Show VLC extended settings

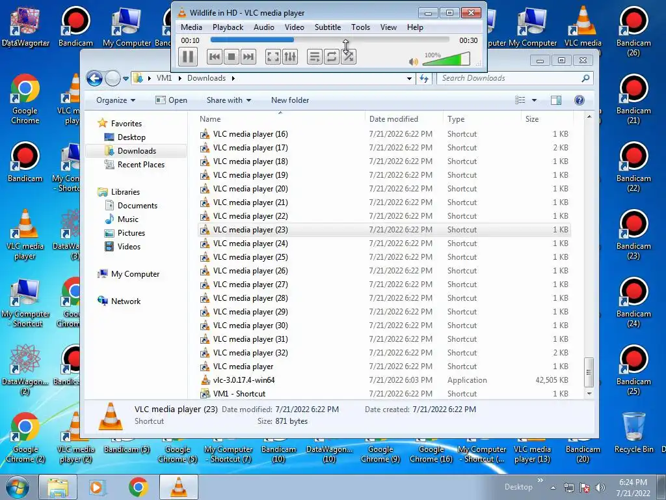[x=290, y=57]
